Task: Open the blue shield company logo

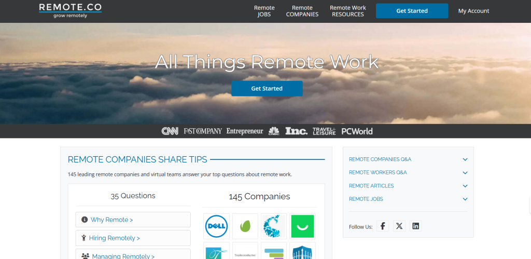Action: click(302, 251)
